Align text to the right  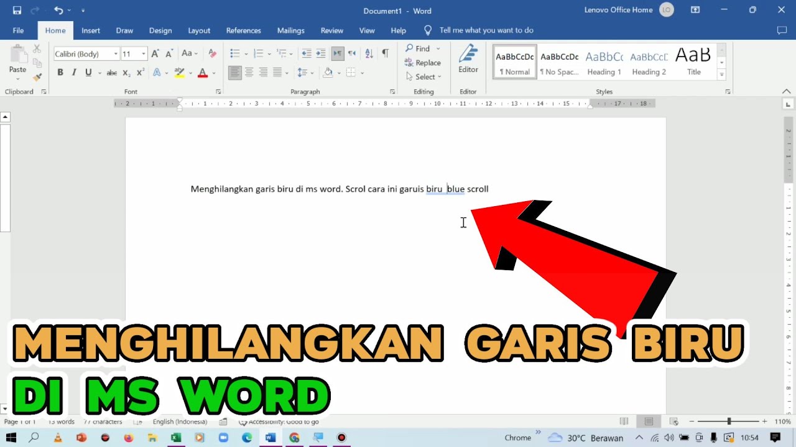(263, 73)
